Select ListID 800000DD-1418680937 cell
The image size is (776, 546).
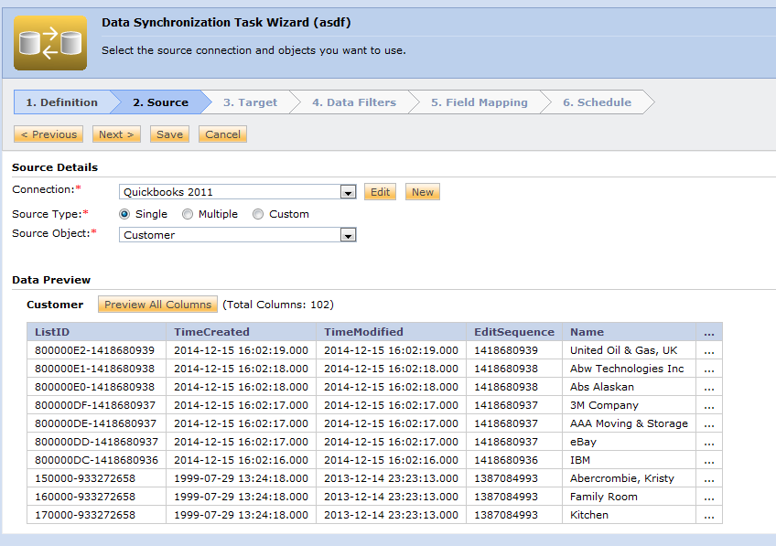pos(96,442)
